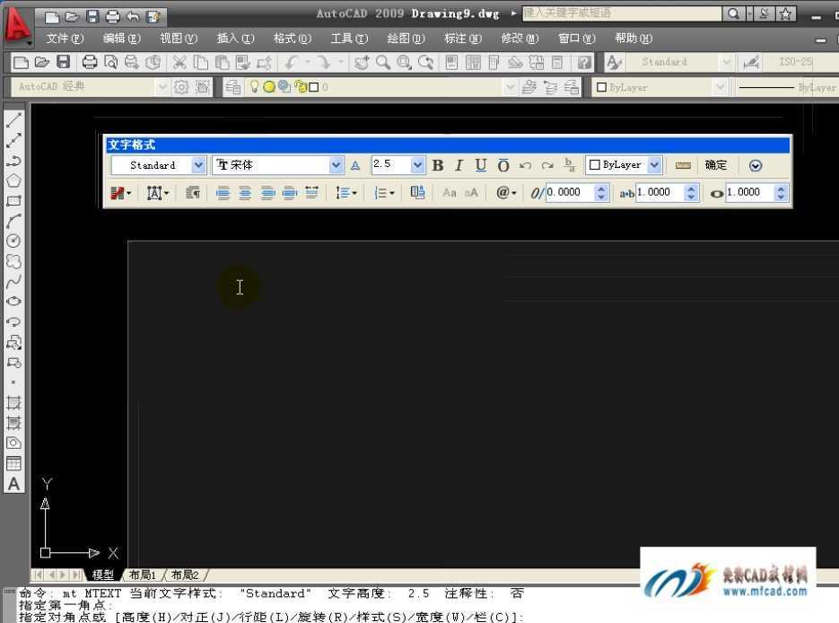Toggle layer on/off lightbulb icon

point(254,87)
